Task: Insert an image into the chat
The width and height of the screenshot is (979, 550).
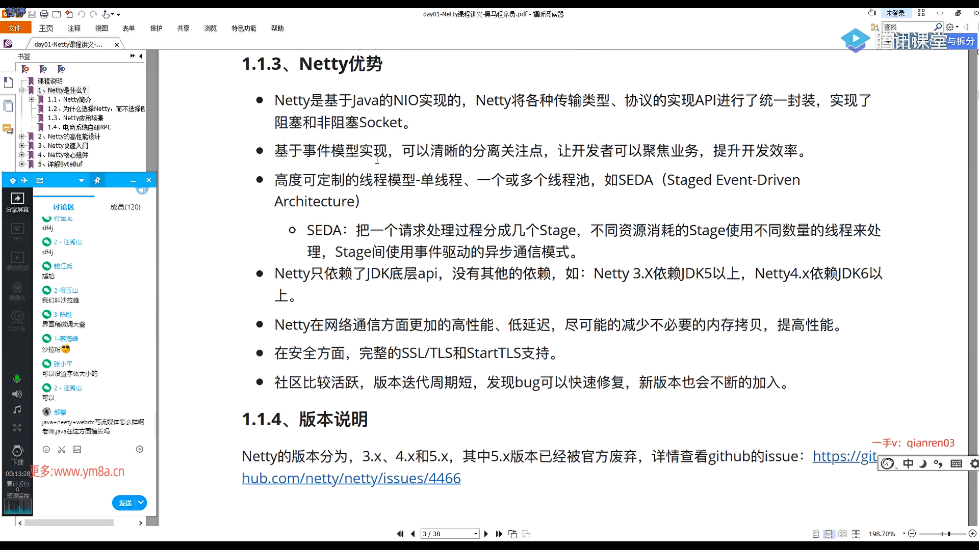Action: click(77, 449)
